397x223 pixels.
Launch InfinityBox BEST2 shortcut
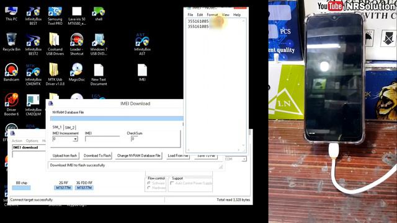tap(33, 44)
